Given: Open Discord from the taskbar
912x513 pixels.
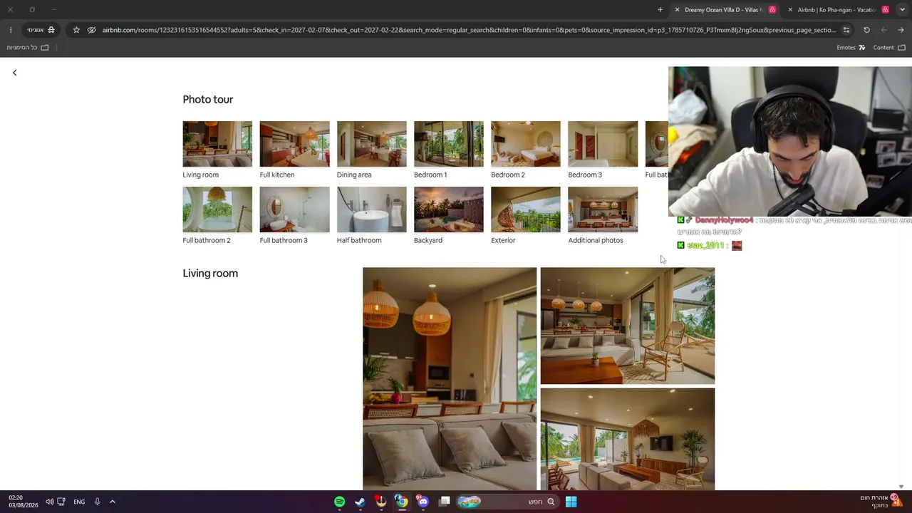Looking at the screenshot, I should click(423, 502).
